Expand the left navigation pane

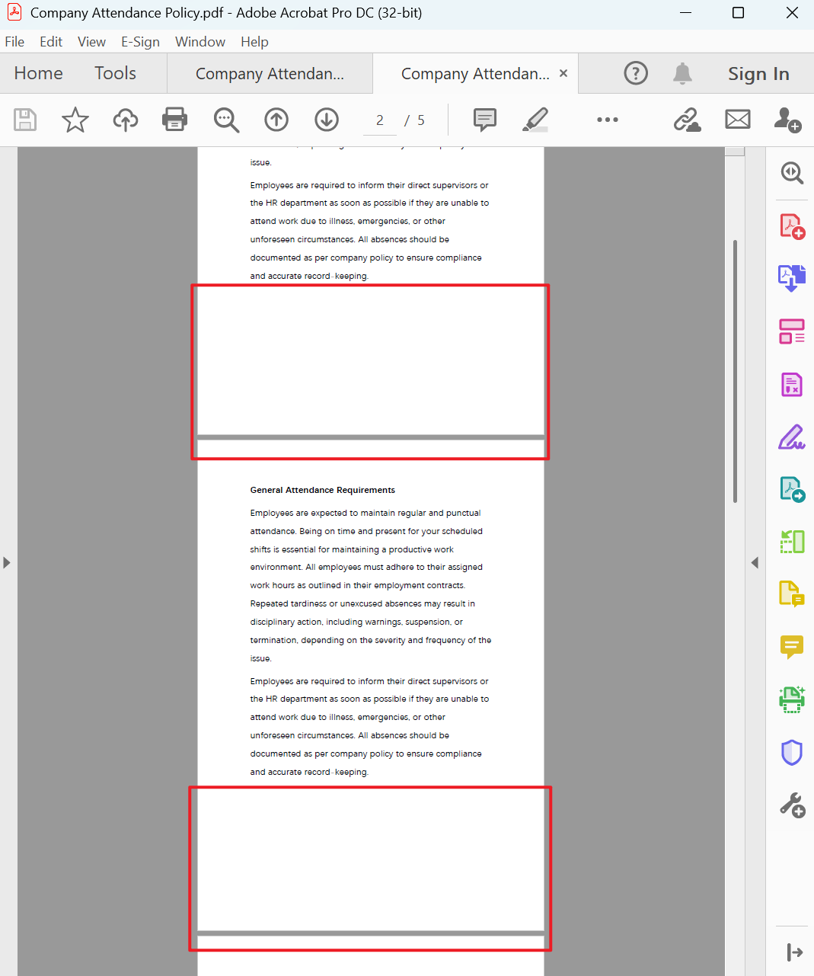pyautogui.click(x=6, y=562)
